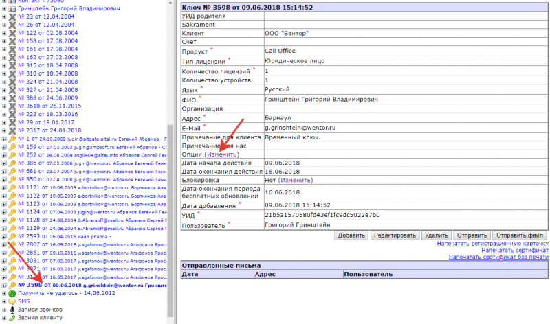The image size is (550, 324).
Task: Expand the Звонки клиенту node
Action: [4, 318]
